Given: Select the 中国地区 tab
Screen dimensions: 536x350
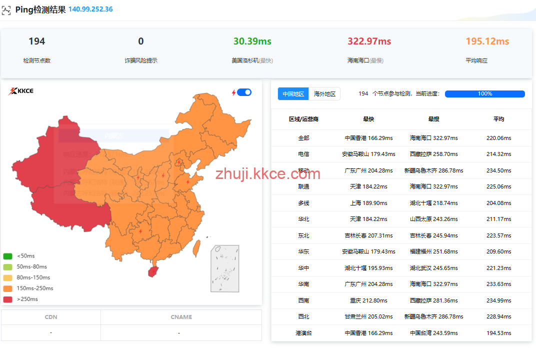Looking at the screenshot, I should click(293, 94).
